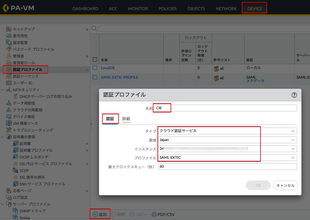The width and height of the screenshot is (310, 220).
Task: Open the メタデータ link
Action: point(255,81)
